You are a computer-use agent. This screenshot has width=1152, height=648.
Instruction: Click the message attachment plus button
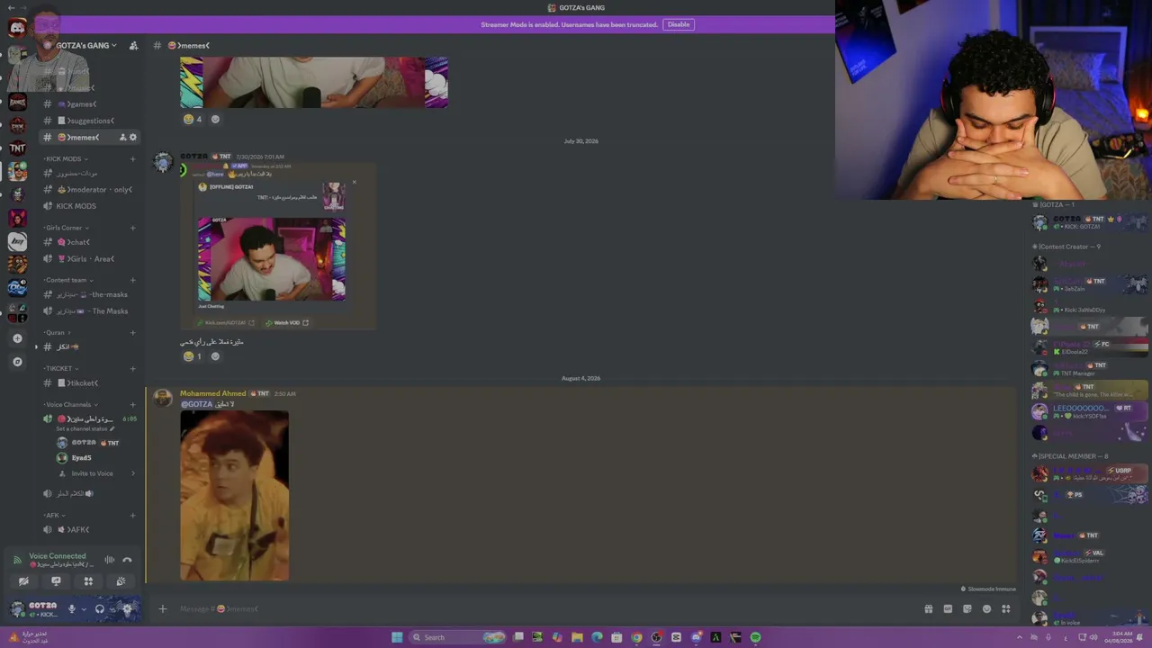(163, 609)
